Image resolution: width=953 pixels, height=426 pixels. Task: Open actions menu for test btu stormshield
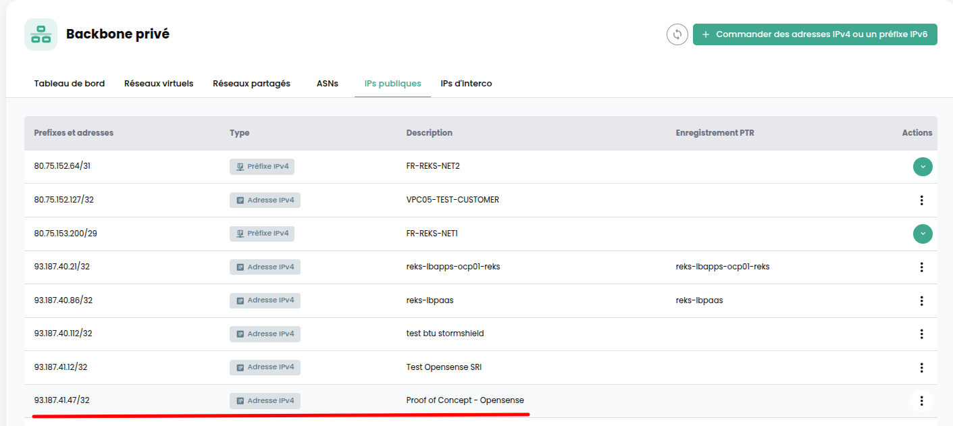tap(922, 334)
